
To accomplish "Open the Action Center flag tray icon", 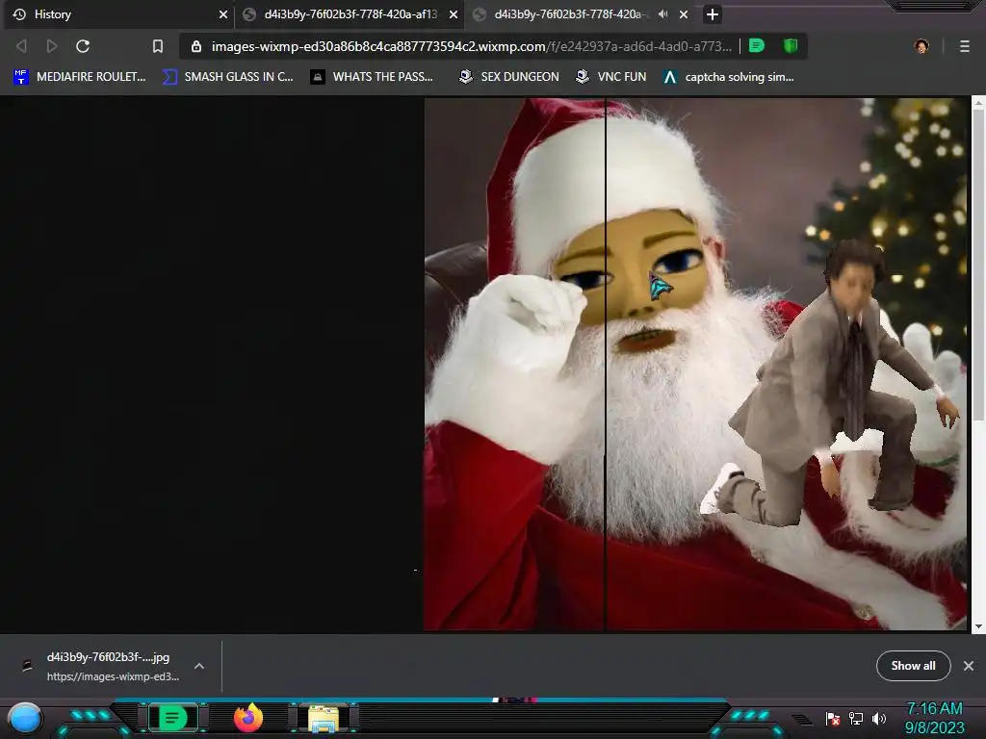I will (833, 719).
